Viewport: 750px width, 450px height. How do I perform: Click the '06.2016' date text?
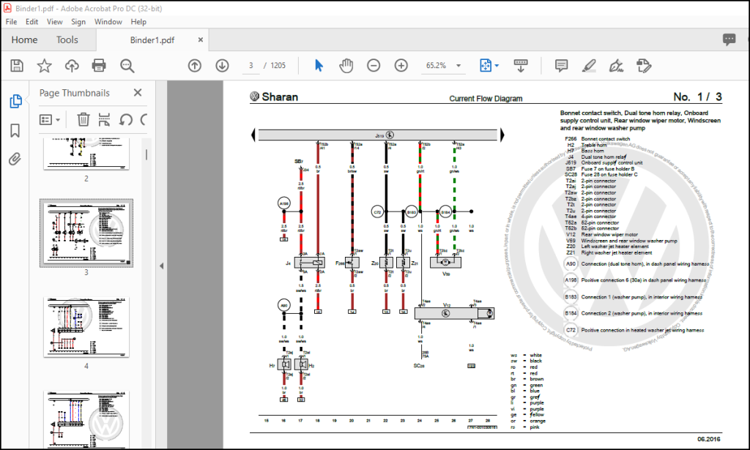709,439
